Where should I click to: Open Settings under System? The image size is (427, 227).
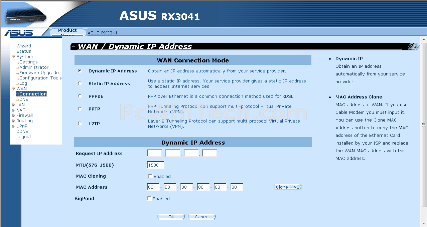click(28, 62)
